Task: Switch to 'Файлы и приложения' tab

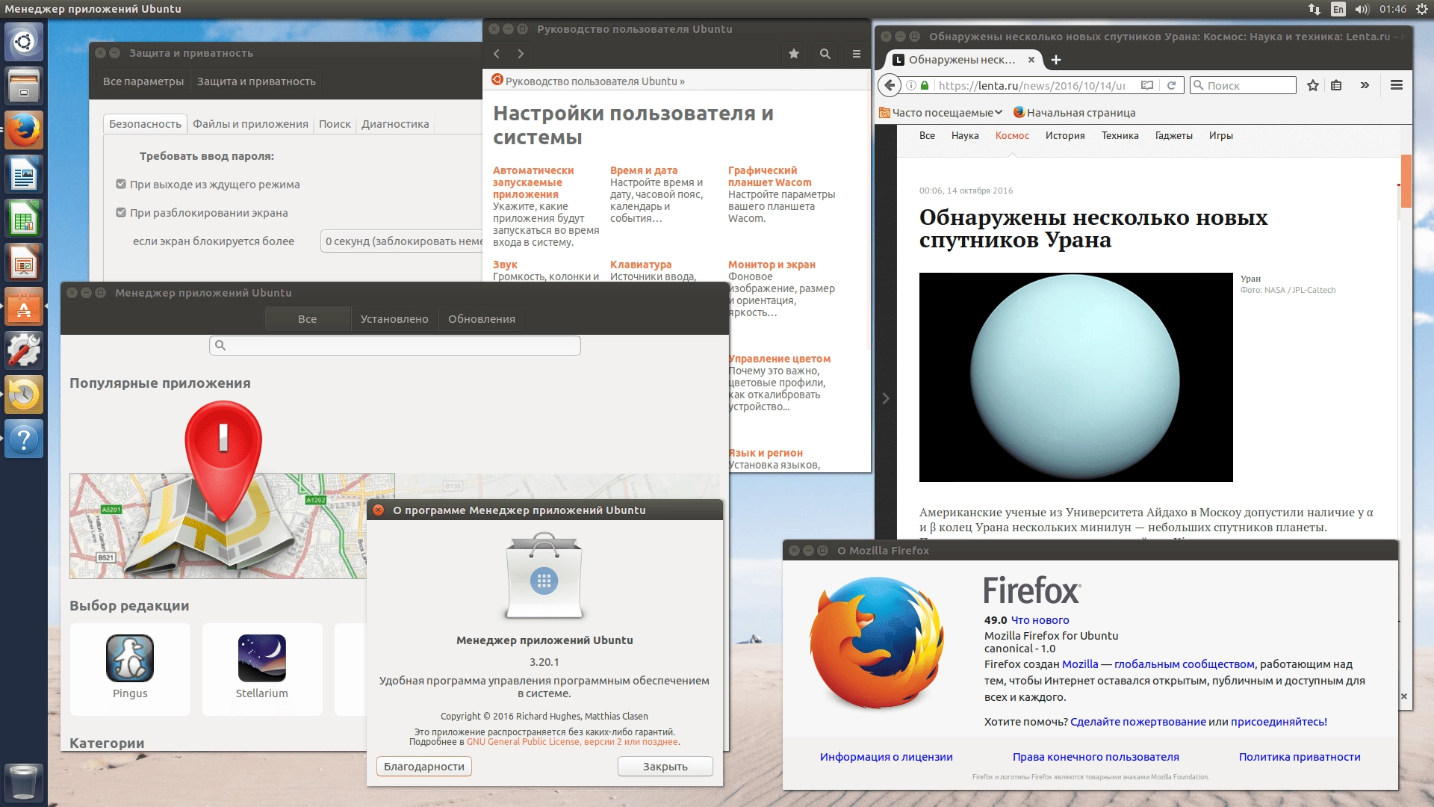Action: 250,124
